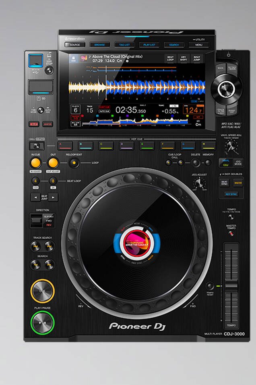Image resolution: width=256 pixels, height=385 pixels.
Task: Toggle the MASTER TEMPO button
Action: pyautogui.click(x=231, y=233)
